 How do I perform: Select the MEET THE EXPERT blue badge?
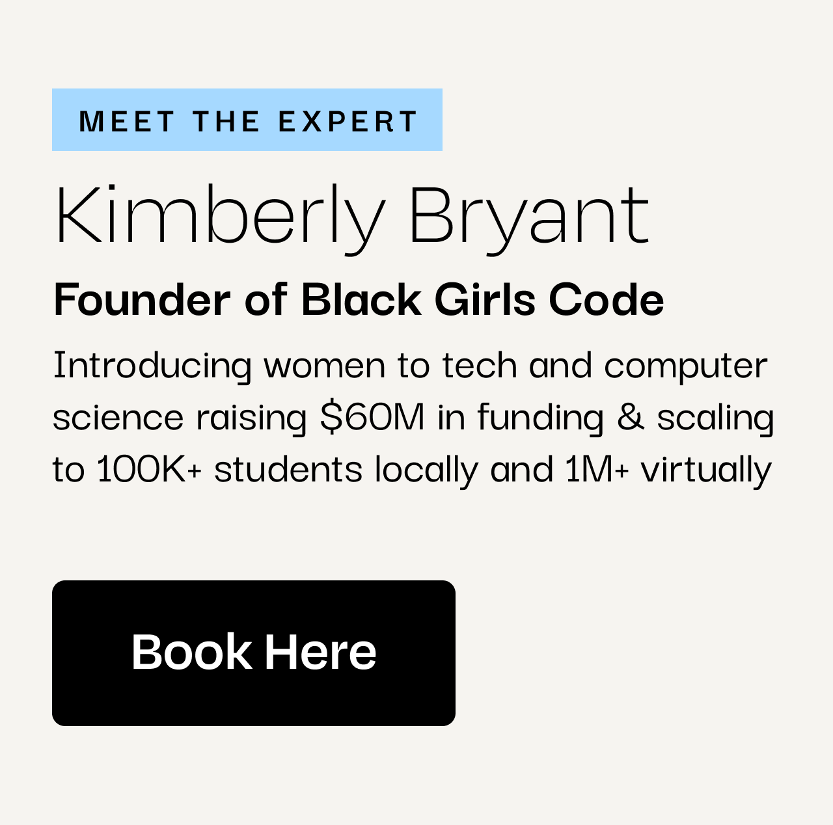click(247, 120)
